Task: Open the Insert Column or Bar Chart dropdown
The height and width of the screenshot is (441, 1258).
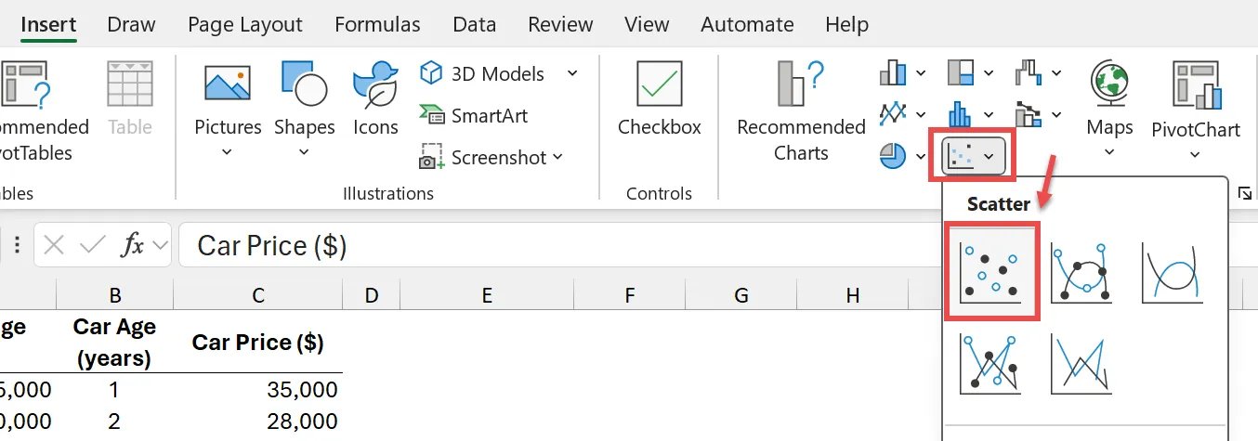Action: (x=903, y=72)
